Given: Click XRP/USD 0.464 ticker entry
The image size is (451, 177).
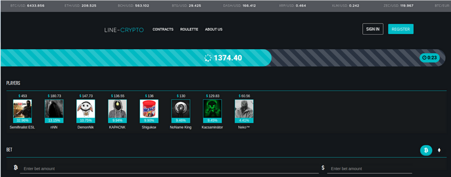Looking at the screenshot, I should pos(293,6).
